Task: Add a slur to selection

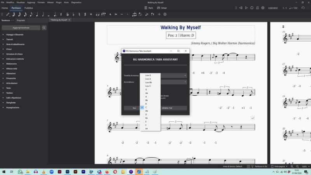Action: (x=103, y=14)
